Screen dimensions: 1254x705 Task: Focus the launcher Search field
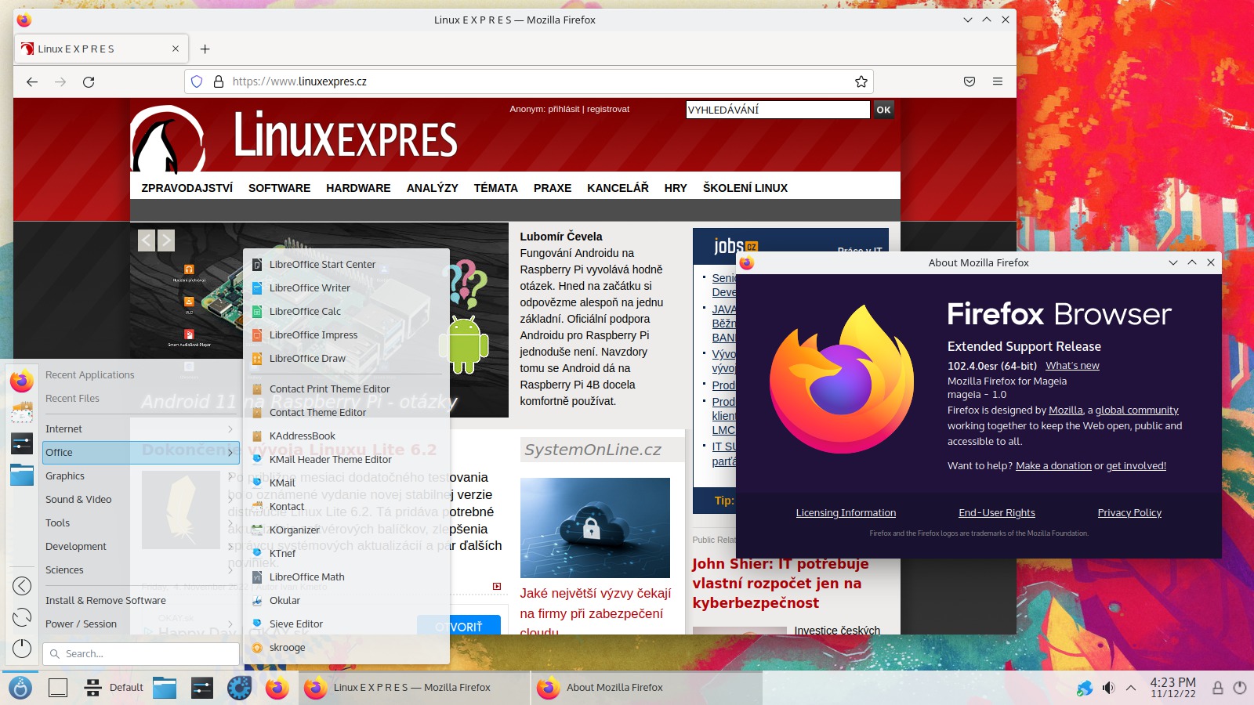coord(141,654)
